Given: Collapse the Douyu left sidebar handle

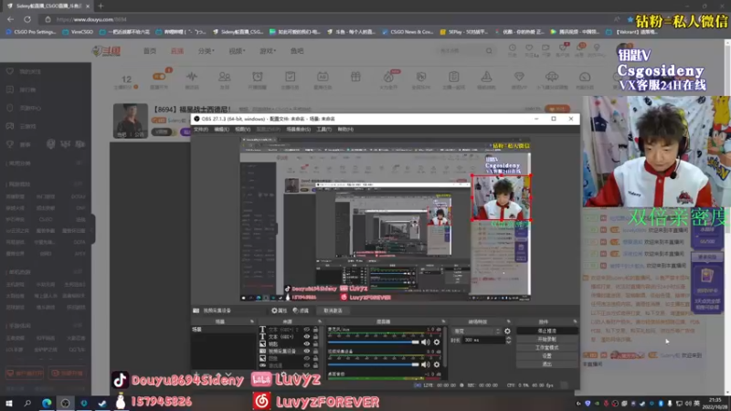Looking at the screenshot, I should pos(93,228).
